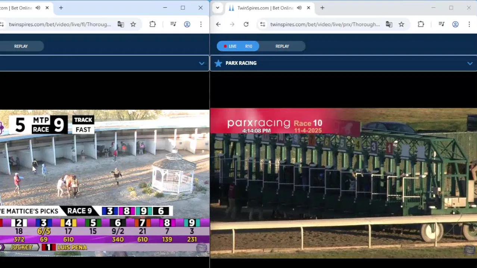
Task: Open tab search dropdown in right window
Action: [x=218, y=8]
